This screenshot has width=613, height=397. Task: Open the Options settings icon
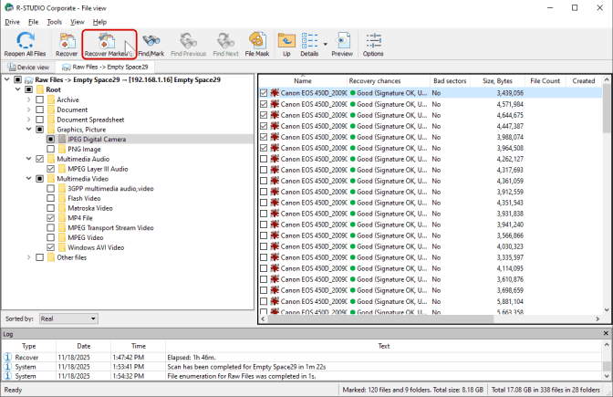coord(373,44)
